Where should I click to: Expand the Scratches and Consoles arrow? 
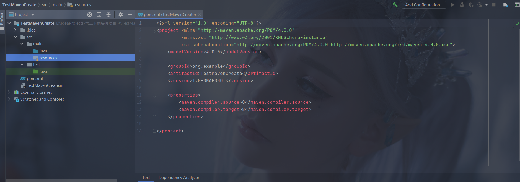point(9,99)
